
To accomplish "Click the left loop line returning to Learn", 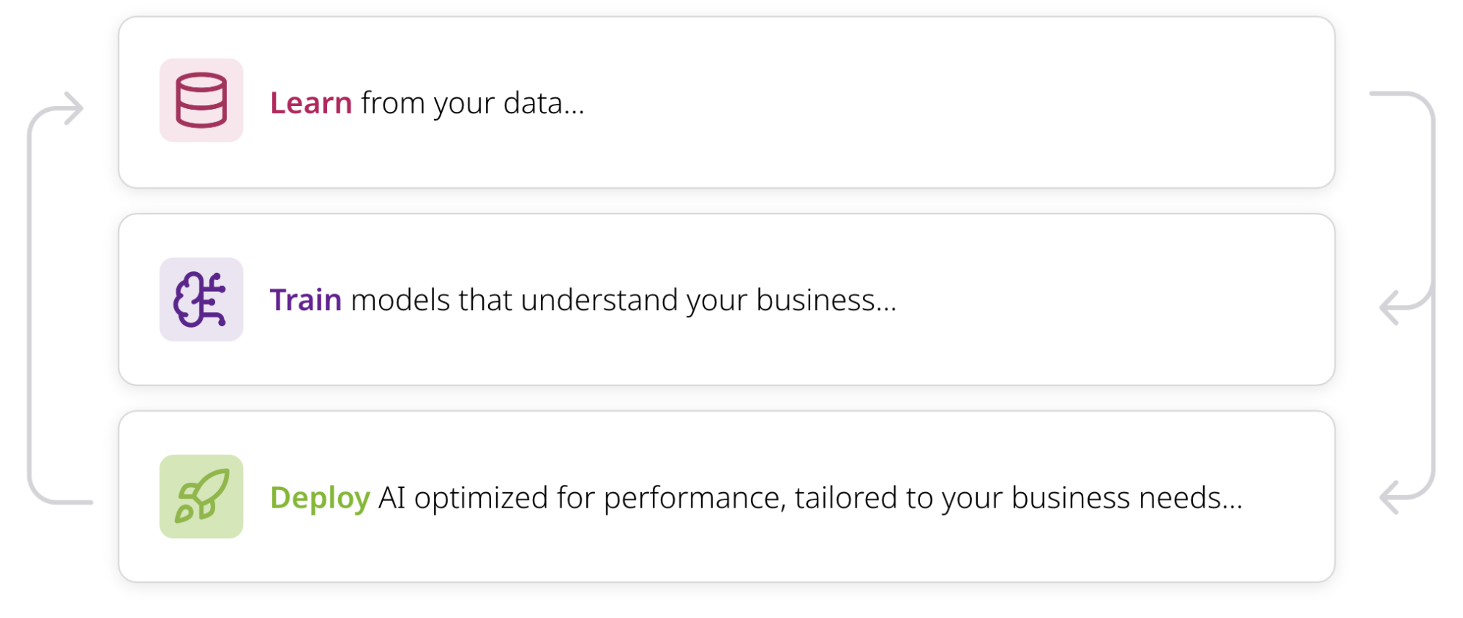I will 29,307.
